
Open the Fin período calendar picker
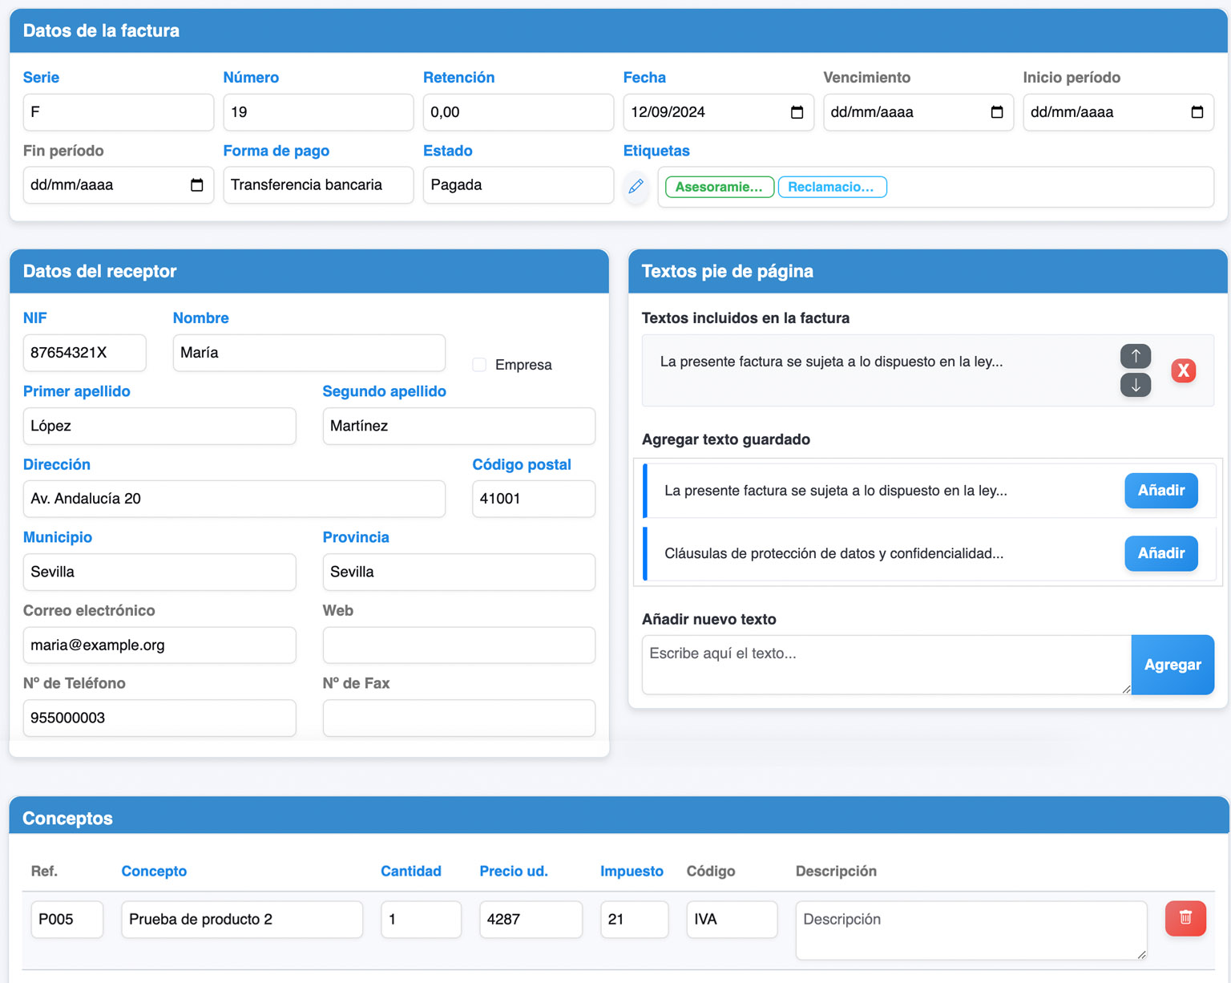(196, 185)
